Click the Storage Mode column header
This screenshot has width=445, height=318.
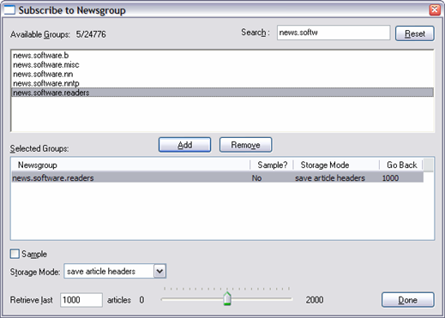click(x=336, y=165)
